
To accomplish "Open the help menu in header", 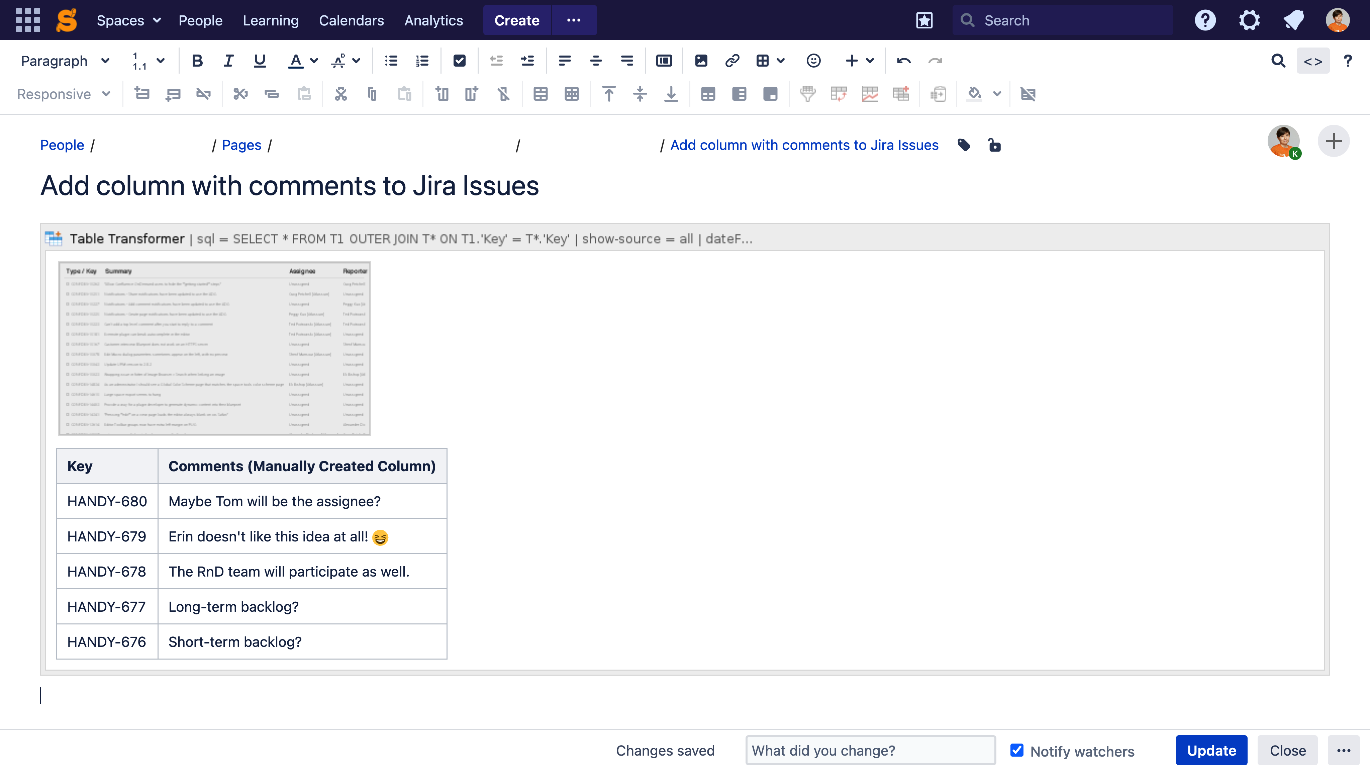I will coord(1205,20).
